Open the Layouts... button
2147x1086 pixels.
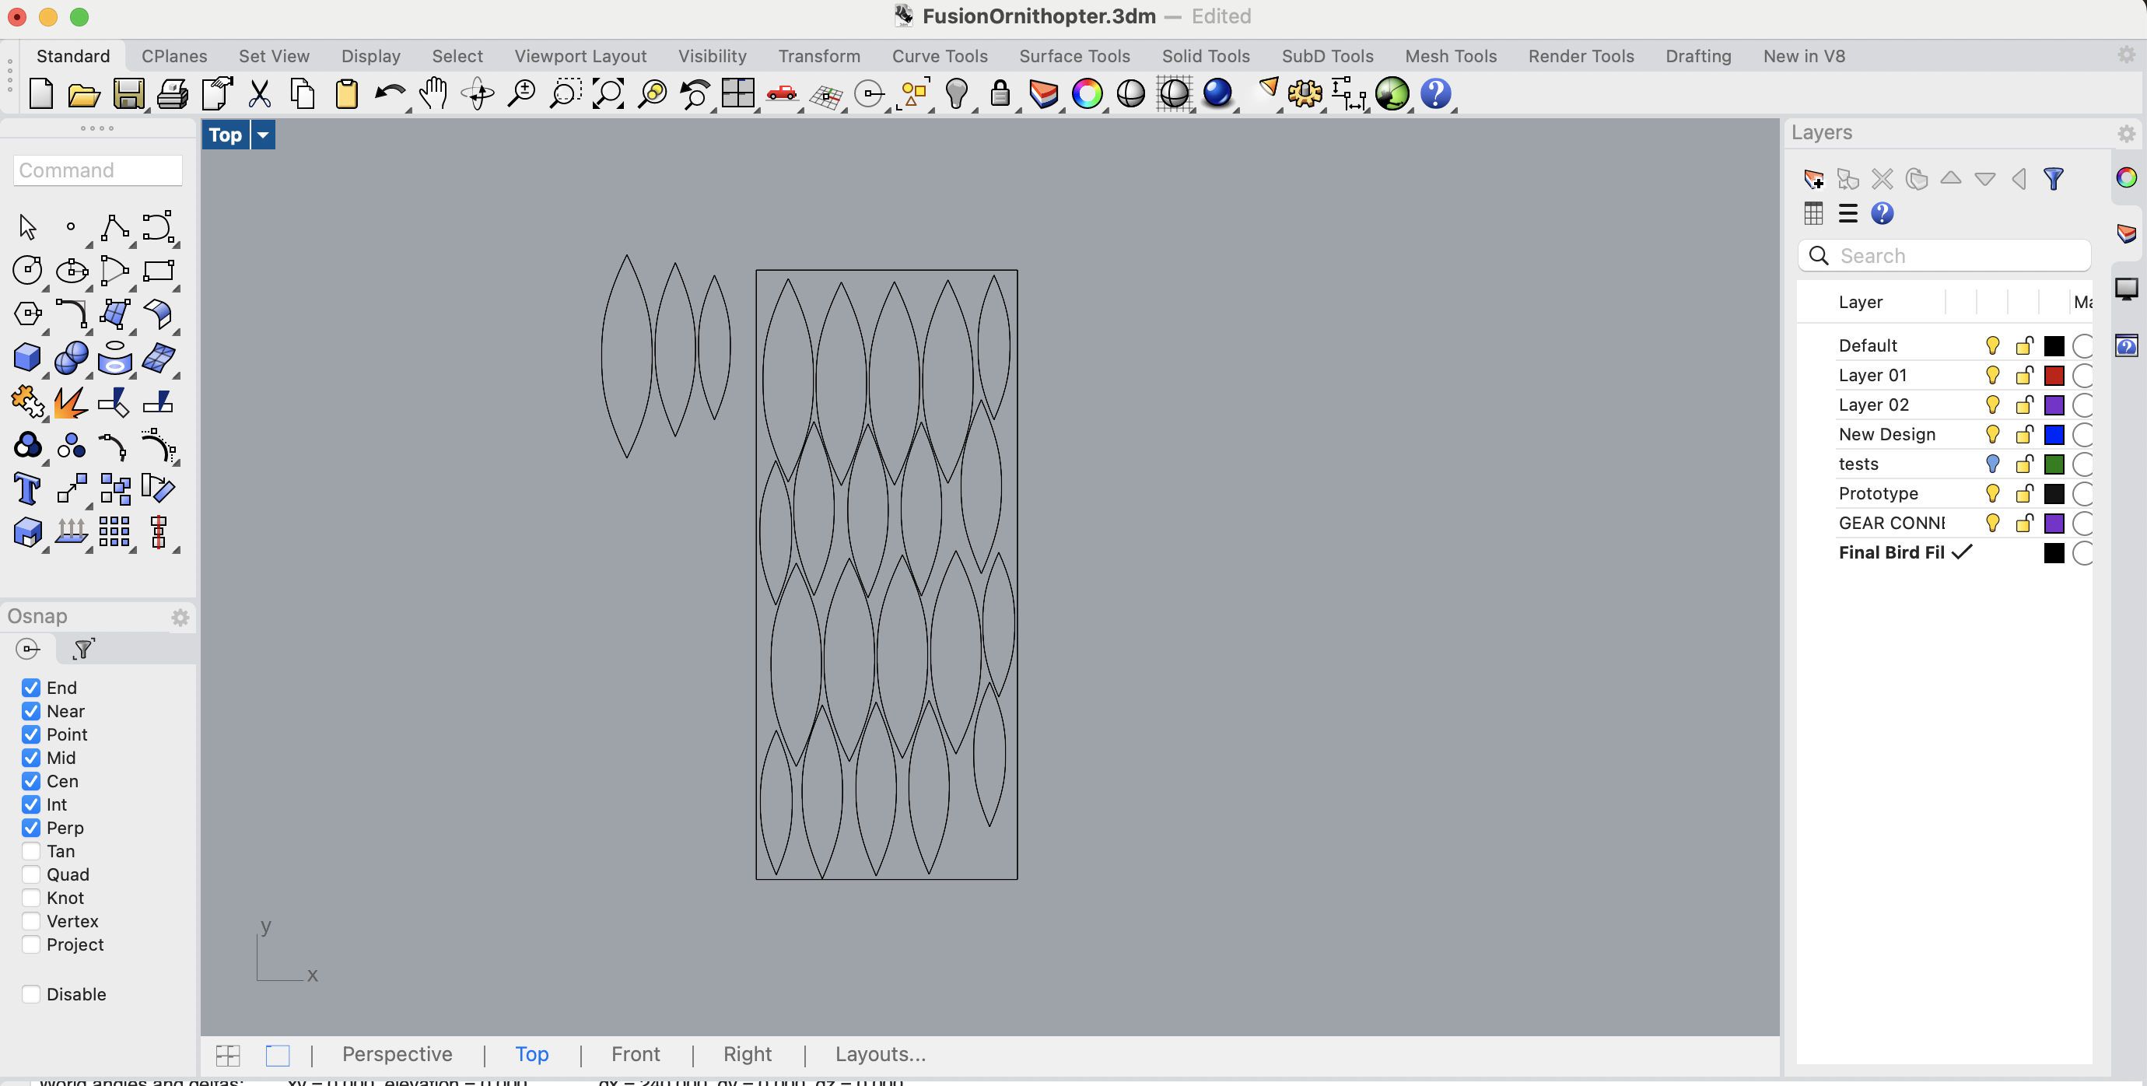880,1054
